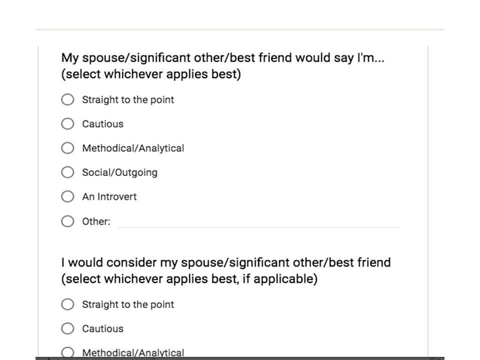Select second question's Methodical/Analytical radio circle
The width and height of the screenshot is (480, 360).
point(67,352)
